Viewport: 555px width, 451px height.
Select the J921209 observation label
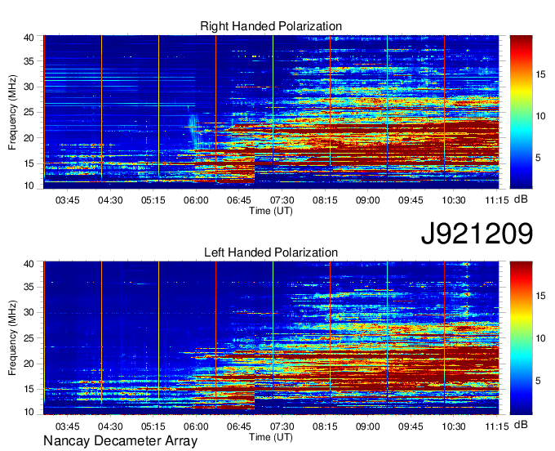point(477,234)
